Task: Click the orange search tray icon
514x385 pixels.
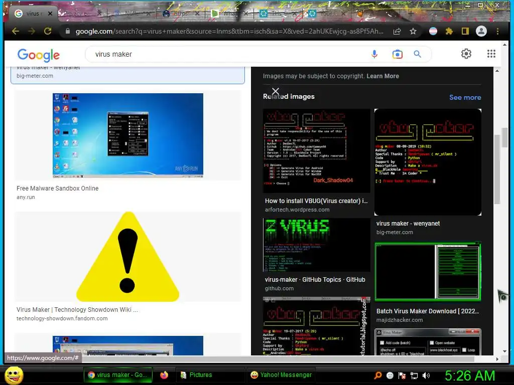Action: 377,375
